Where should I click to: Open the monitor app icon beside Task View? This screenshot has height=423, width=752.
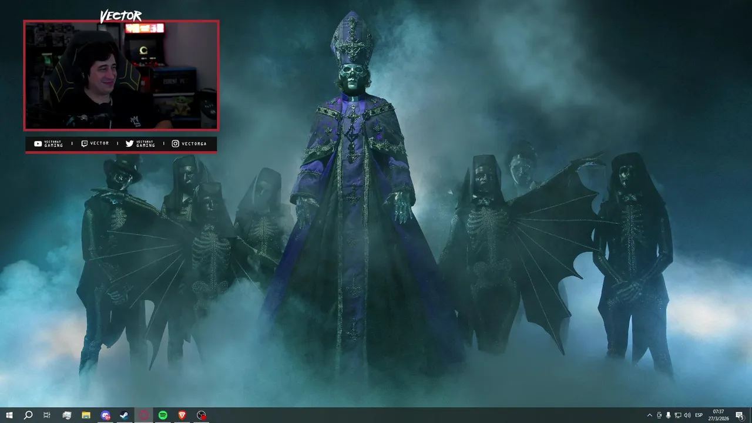tap(66, 415)
